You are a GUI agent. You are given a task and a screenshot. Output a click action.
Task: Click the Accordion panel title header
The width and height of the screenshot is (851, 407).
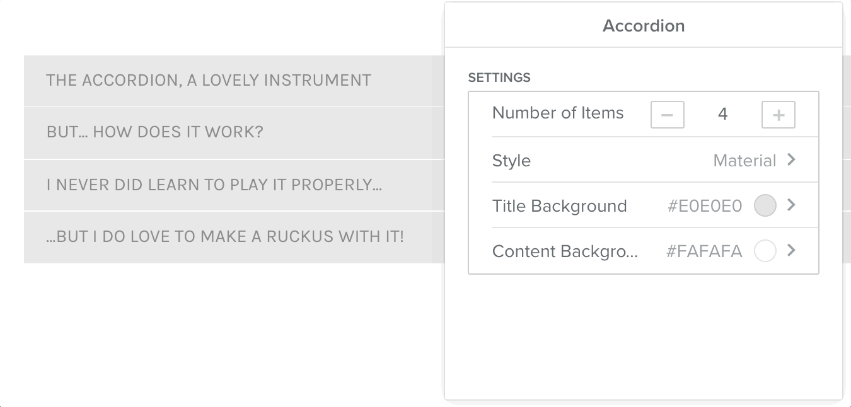[644, 26]
